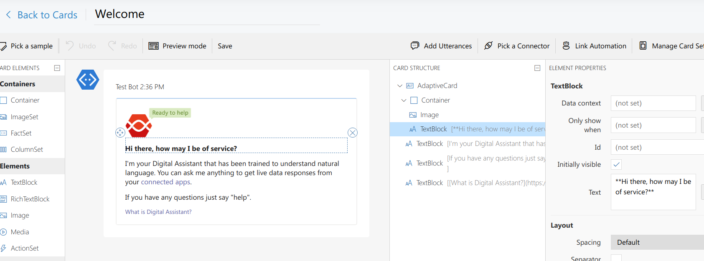Image resolution: width=704 pixels, height=261 pixels.
Task: Open the Spacing dropdown
Action: point(657,242)
